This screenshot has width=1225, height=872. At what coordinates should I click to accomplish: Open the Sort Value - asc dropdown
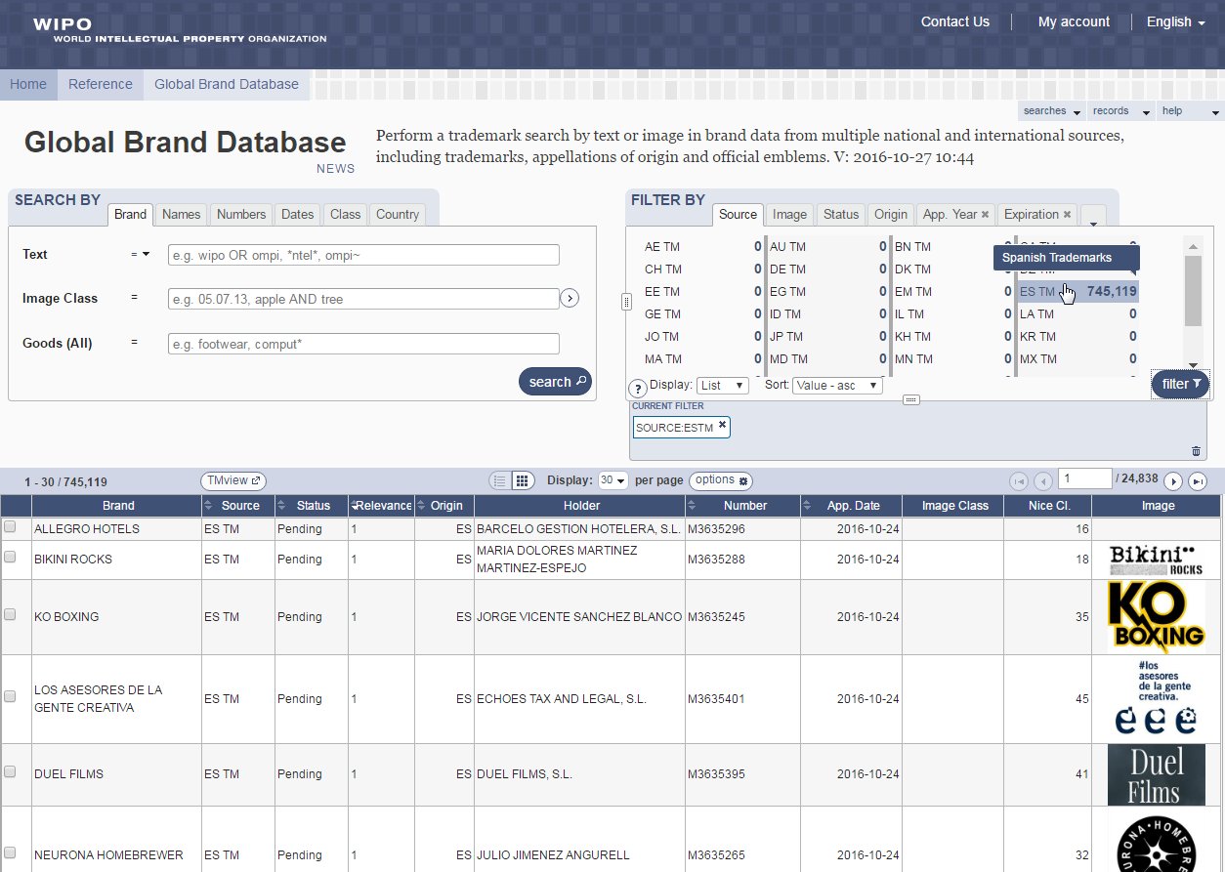(x=837, y=386)
